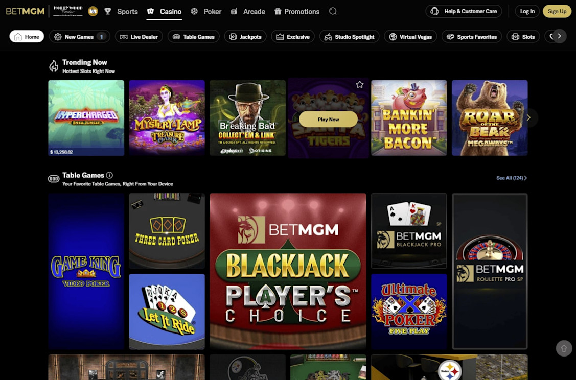Open Hypercharged Inca Jungle slot
Viewport: 576px width, 380px height.
[x=86, y=118]
